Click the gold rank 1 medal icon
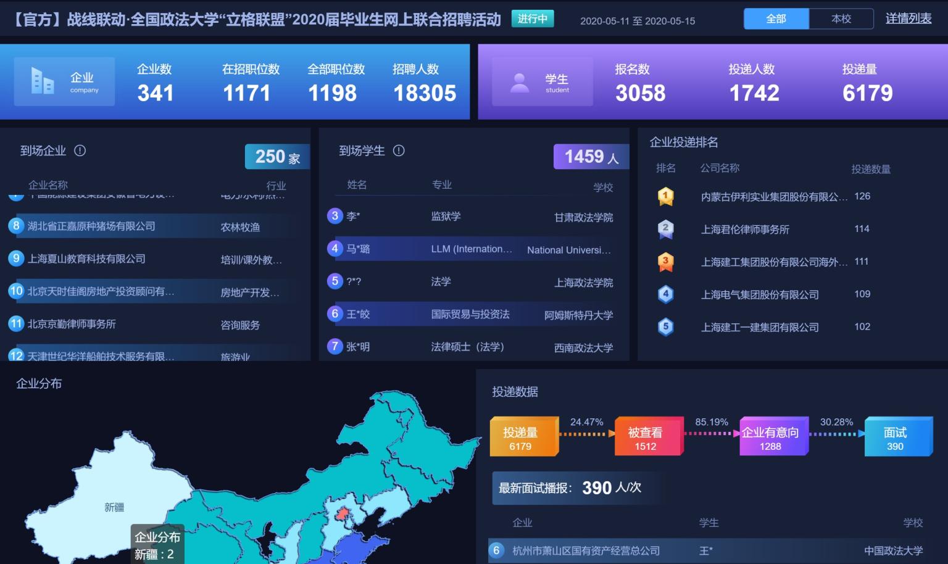The image size is (948, 564). pos(665,197)
